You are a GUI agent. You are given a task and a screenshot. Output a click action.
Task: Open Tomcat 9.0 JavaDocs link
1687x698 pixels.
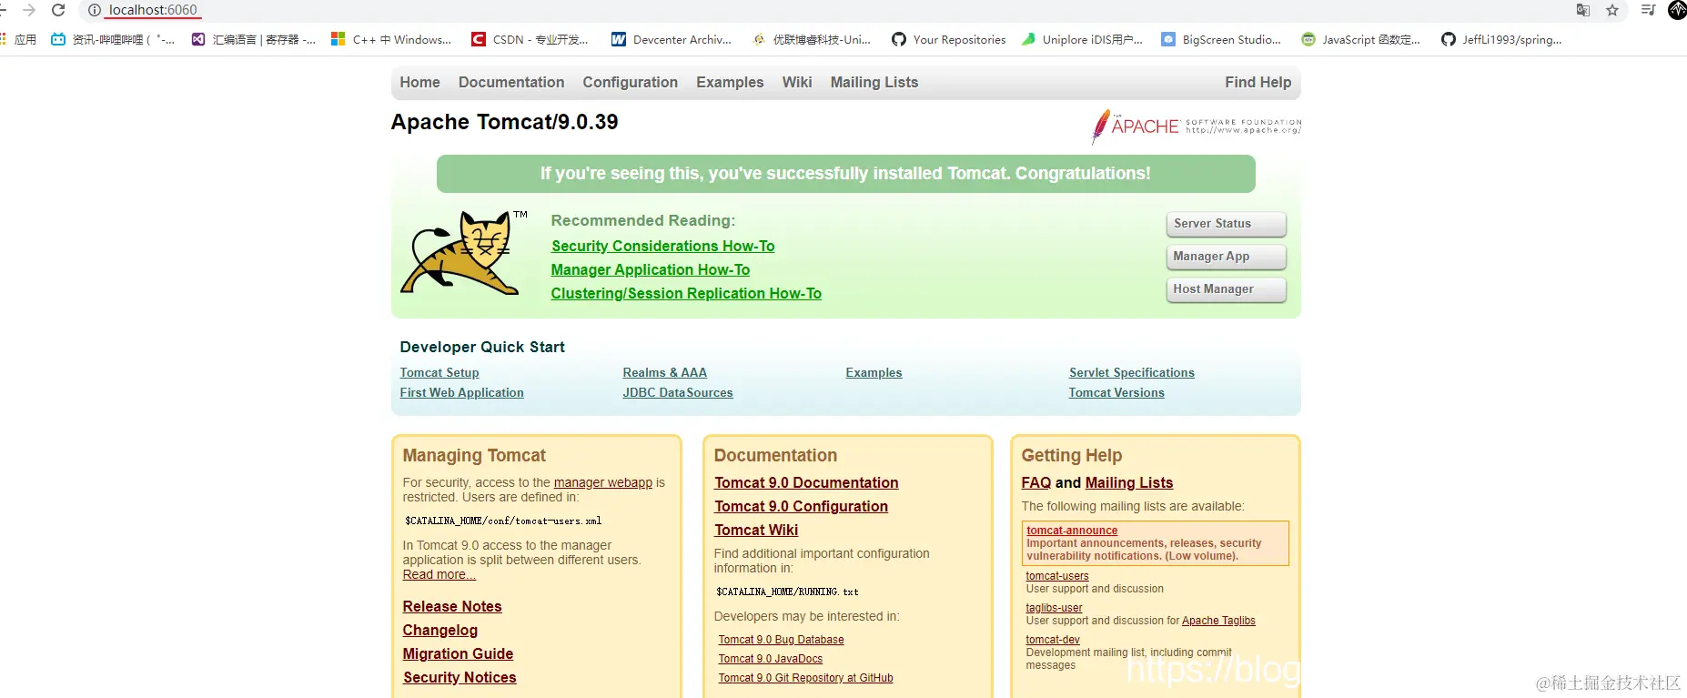(x=770, y=659)
